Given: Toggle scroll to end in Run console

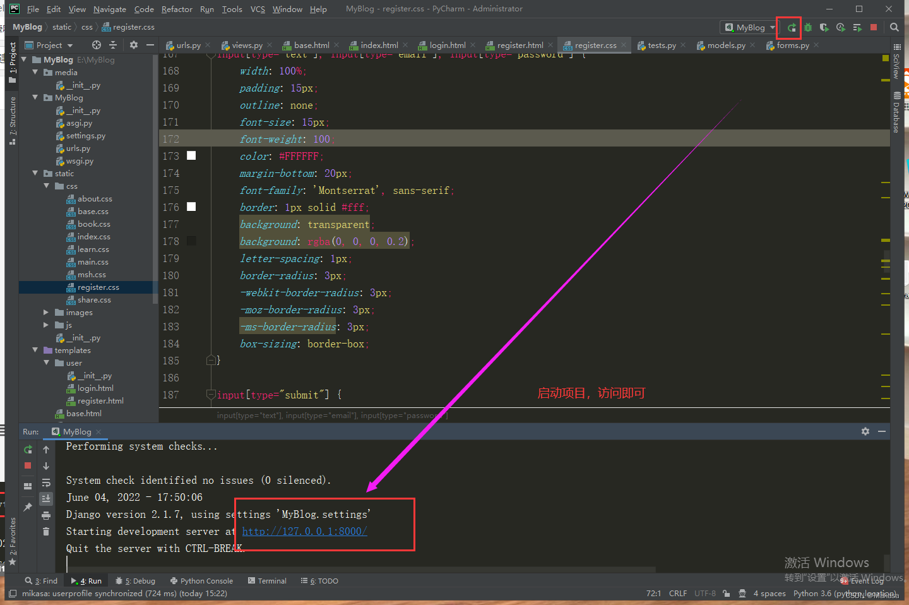Looking at the screenshot, I should (46, 499).
